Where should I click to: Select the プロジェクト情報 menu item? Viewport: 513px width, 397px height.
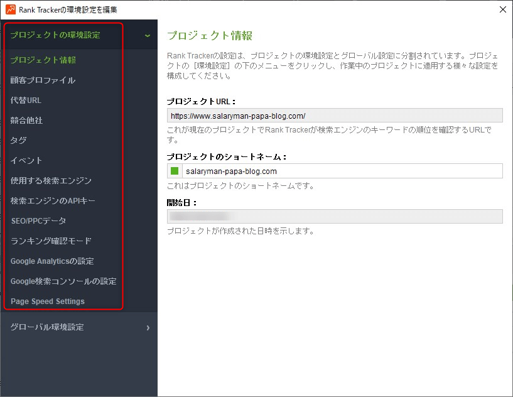[43, 60]
